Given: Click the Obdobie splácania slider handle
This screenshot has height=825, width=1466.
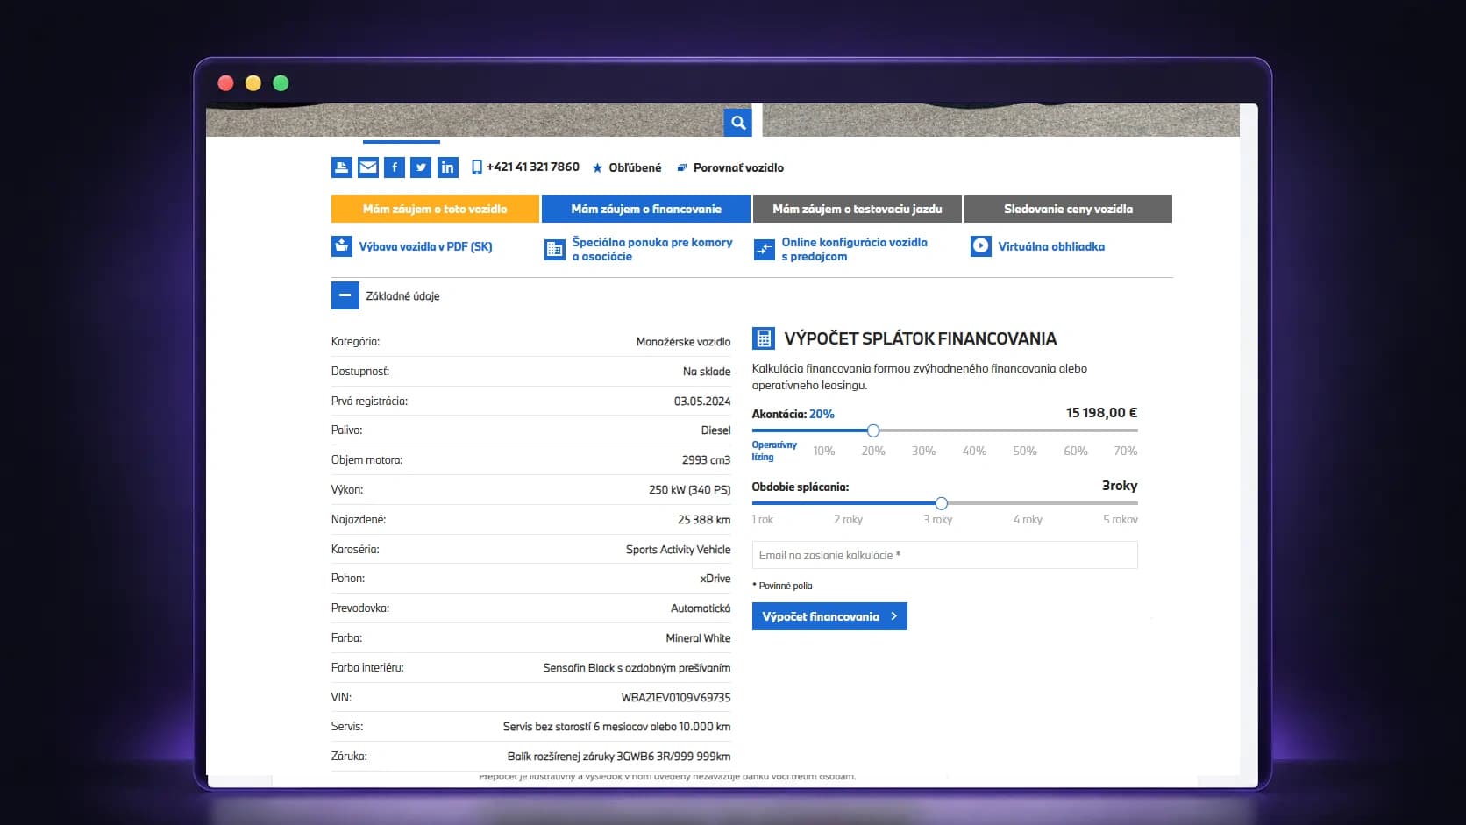Looking at the screenshot, I should coord(942,503).
